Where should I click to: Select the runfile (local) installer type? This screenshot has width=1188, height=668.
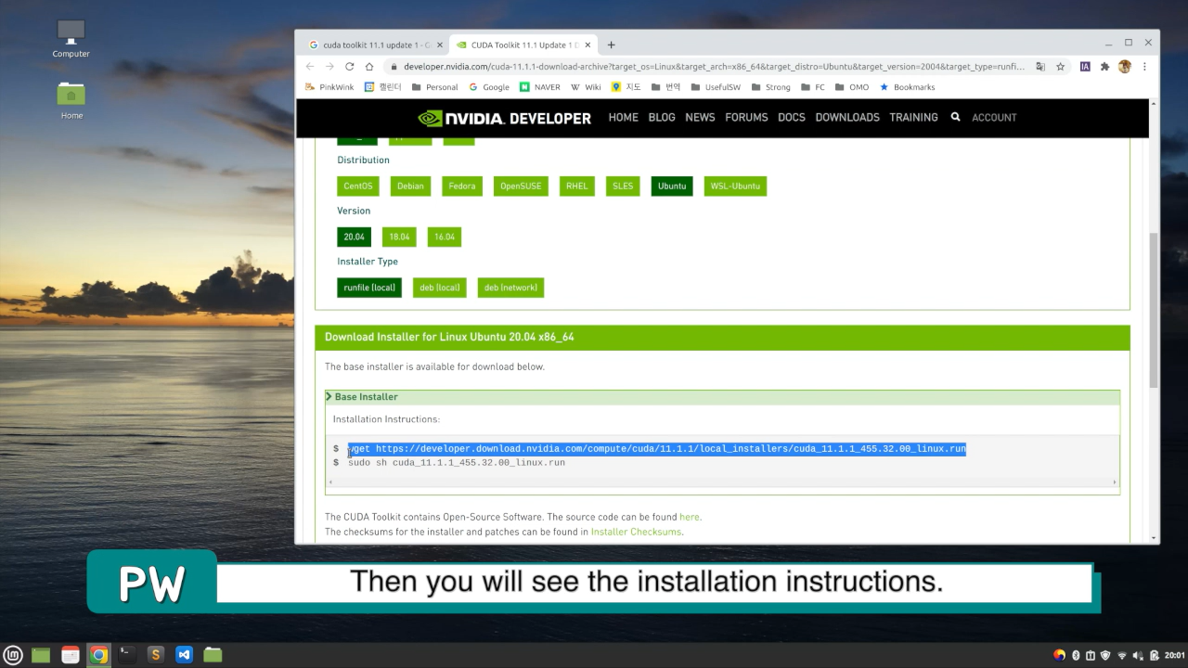(x=369, y=288)
